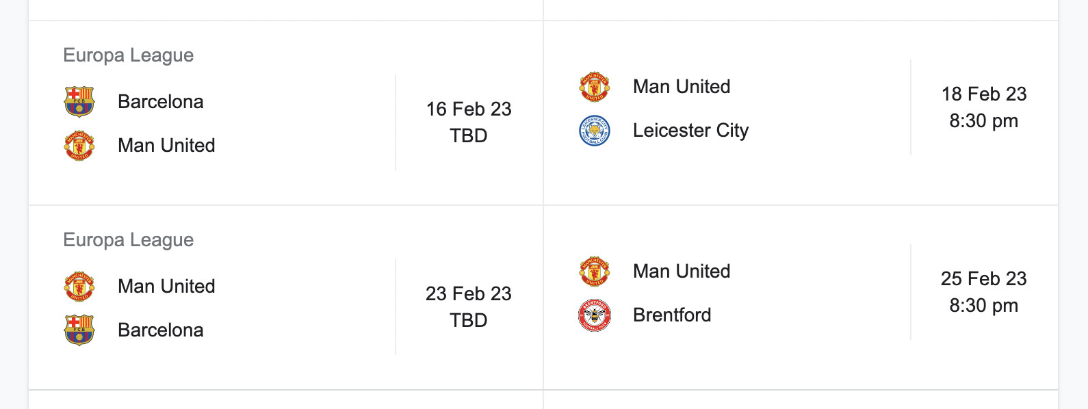This screenshot has height=409, width=1088.
Task: Click the Brentford bee crest
Action: coord(595,315)
